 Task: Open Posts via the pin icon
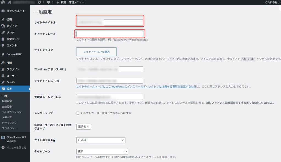click(x=3, y=19)
